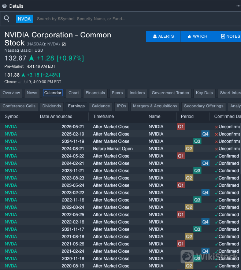Open the three-dot options menu
Screen dimensions: 241x270
tap(238, 6)
